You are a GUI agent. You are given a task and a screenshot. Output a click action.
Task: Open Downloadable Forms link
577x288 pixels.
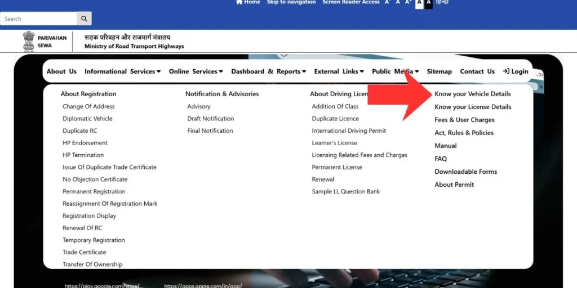click(465, 172)
